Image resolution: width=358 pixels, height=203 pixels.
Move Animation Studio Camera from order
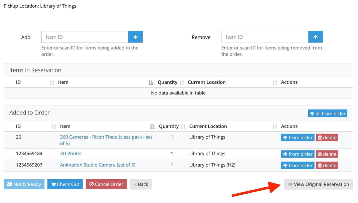(298, 166)
